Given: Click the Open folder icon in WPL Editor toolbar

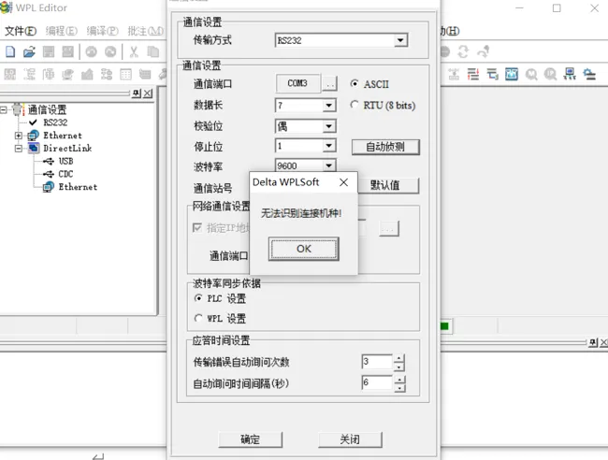Looking at the screenshot, I should (x=29, y=51).
